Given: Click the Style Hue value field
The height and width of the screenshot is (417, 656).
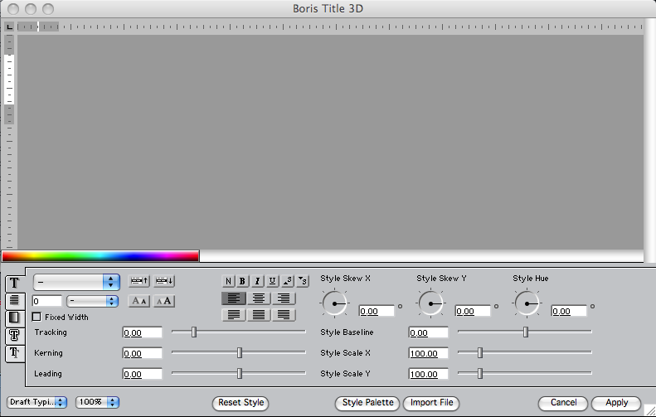Looking at the screenshot, I should coord(569,311).
